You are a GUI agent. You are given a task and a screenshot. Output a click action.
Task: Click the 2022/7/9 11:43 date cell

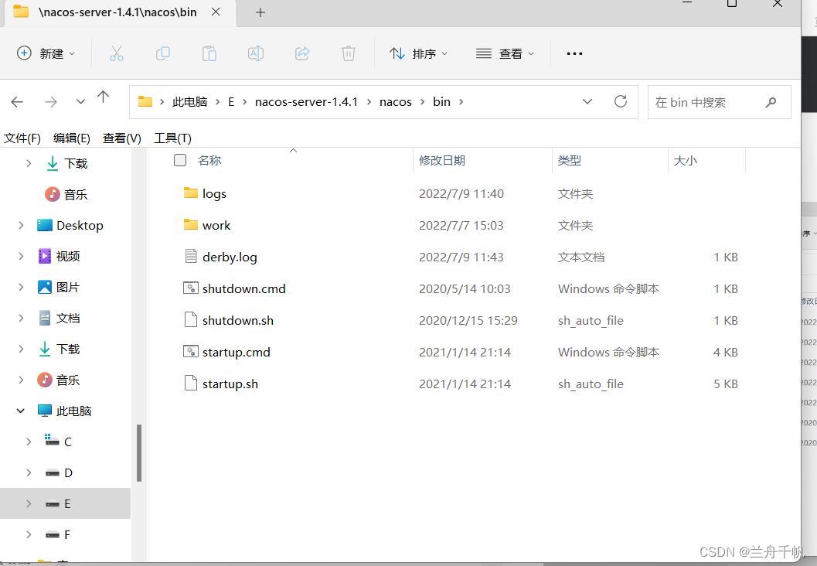coord(461,257)
